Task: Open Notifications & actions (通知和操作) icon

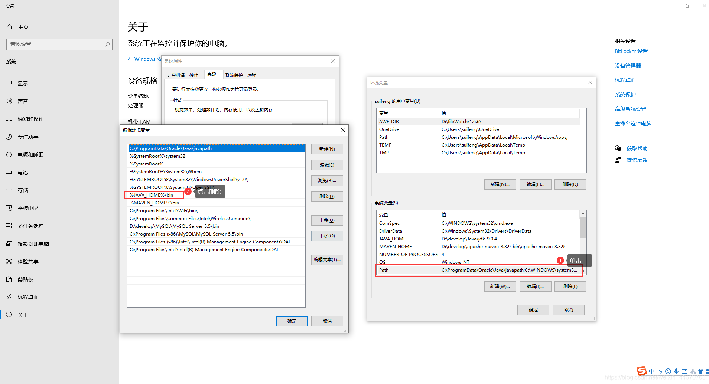Action: [9, 119]
